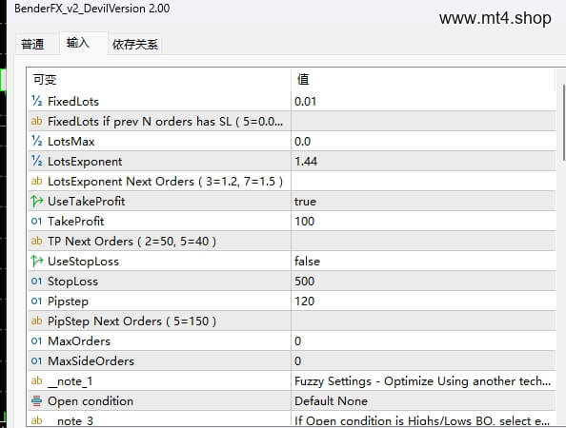Click the double-type icon beside LotsMax
This screenshot has height=428, width=566.
click(36, 141)
